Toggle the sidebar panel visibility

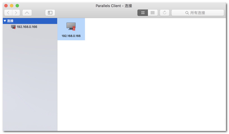[x=50, y=13]
